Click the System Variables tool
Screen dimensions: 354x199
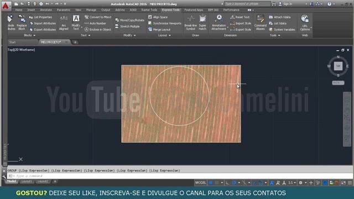[282, 29]
